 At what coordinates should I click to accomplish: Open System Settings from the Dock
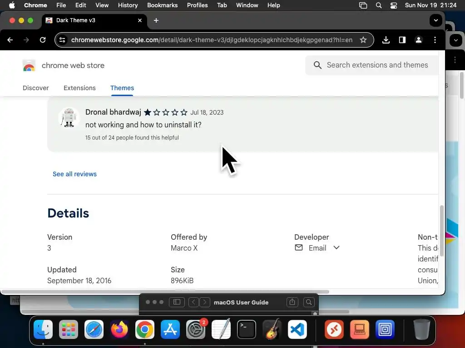(196, 329)
